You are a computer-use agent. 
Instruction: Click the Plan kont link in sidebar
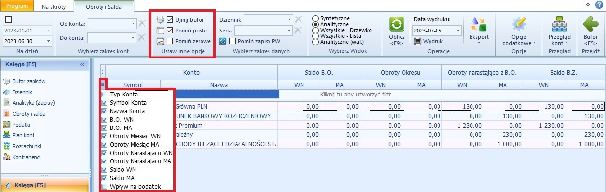tap(24, 135)
